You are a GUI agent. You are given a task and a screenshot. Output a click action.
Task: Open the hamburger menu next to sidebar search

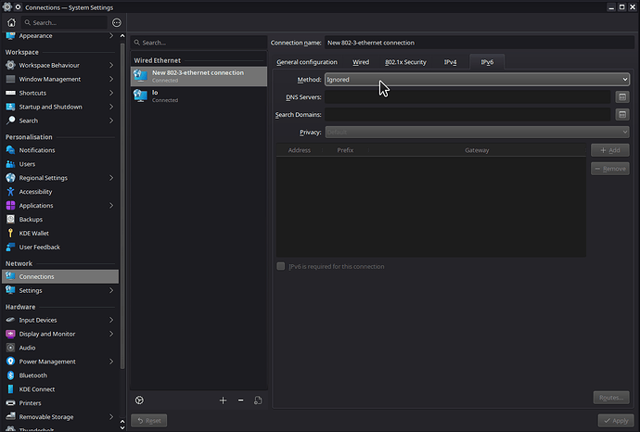coord(117,22)
